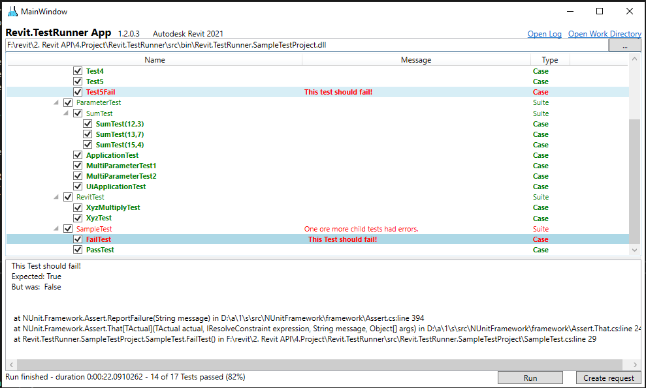Click the scroll-up arrow of test list
646x388 pixels.
635,59
